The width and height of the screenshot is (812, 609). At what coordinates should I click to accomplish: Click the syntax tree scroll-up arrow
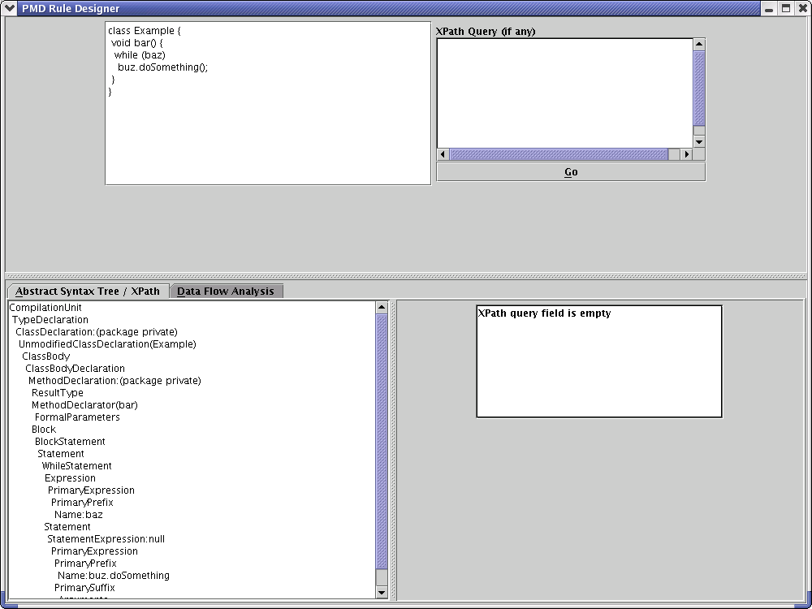382,307
